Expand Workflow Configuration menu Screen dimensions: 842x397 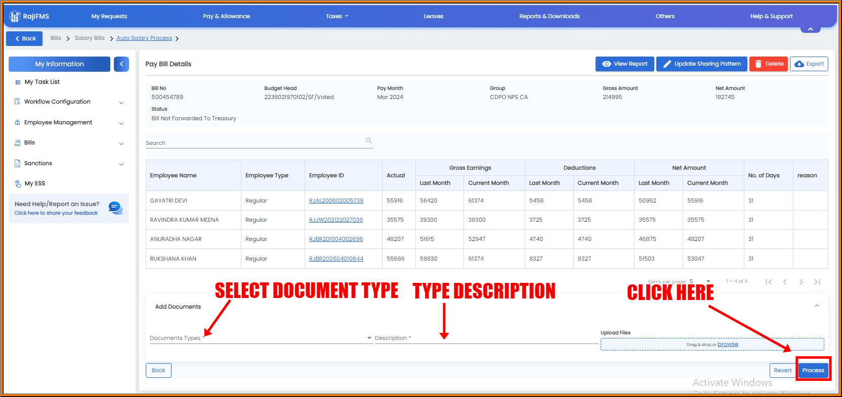121,103
